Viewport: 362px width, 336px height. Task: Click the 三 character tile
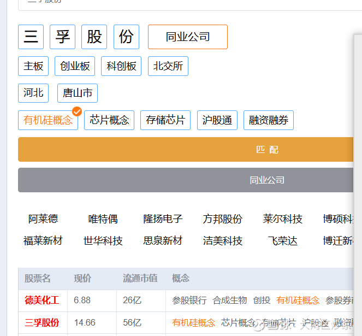click(x=31, y=37)
